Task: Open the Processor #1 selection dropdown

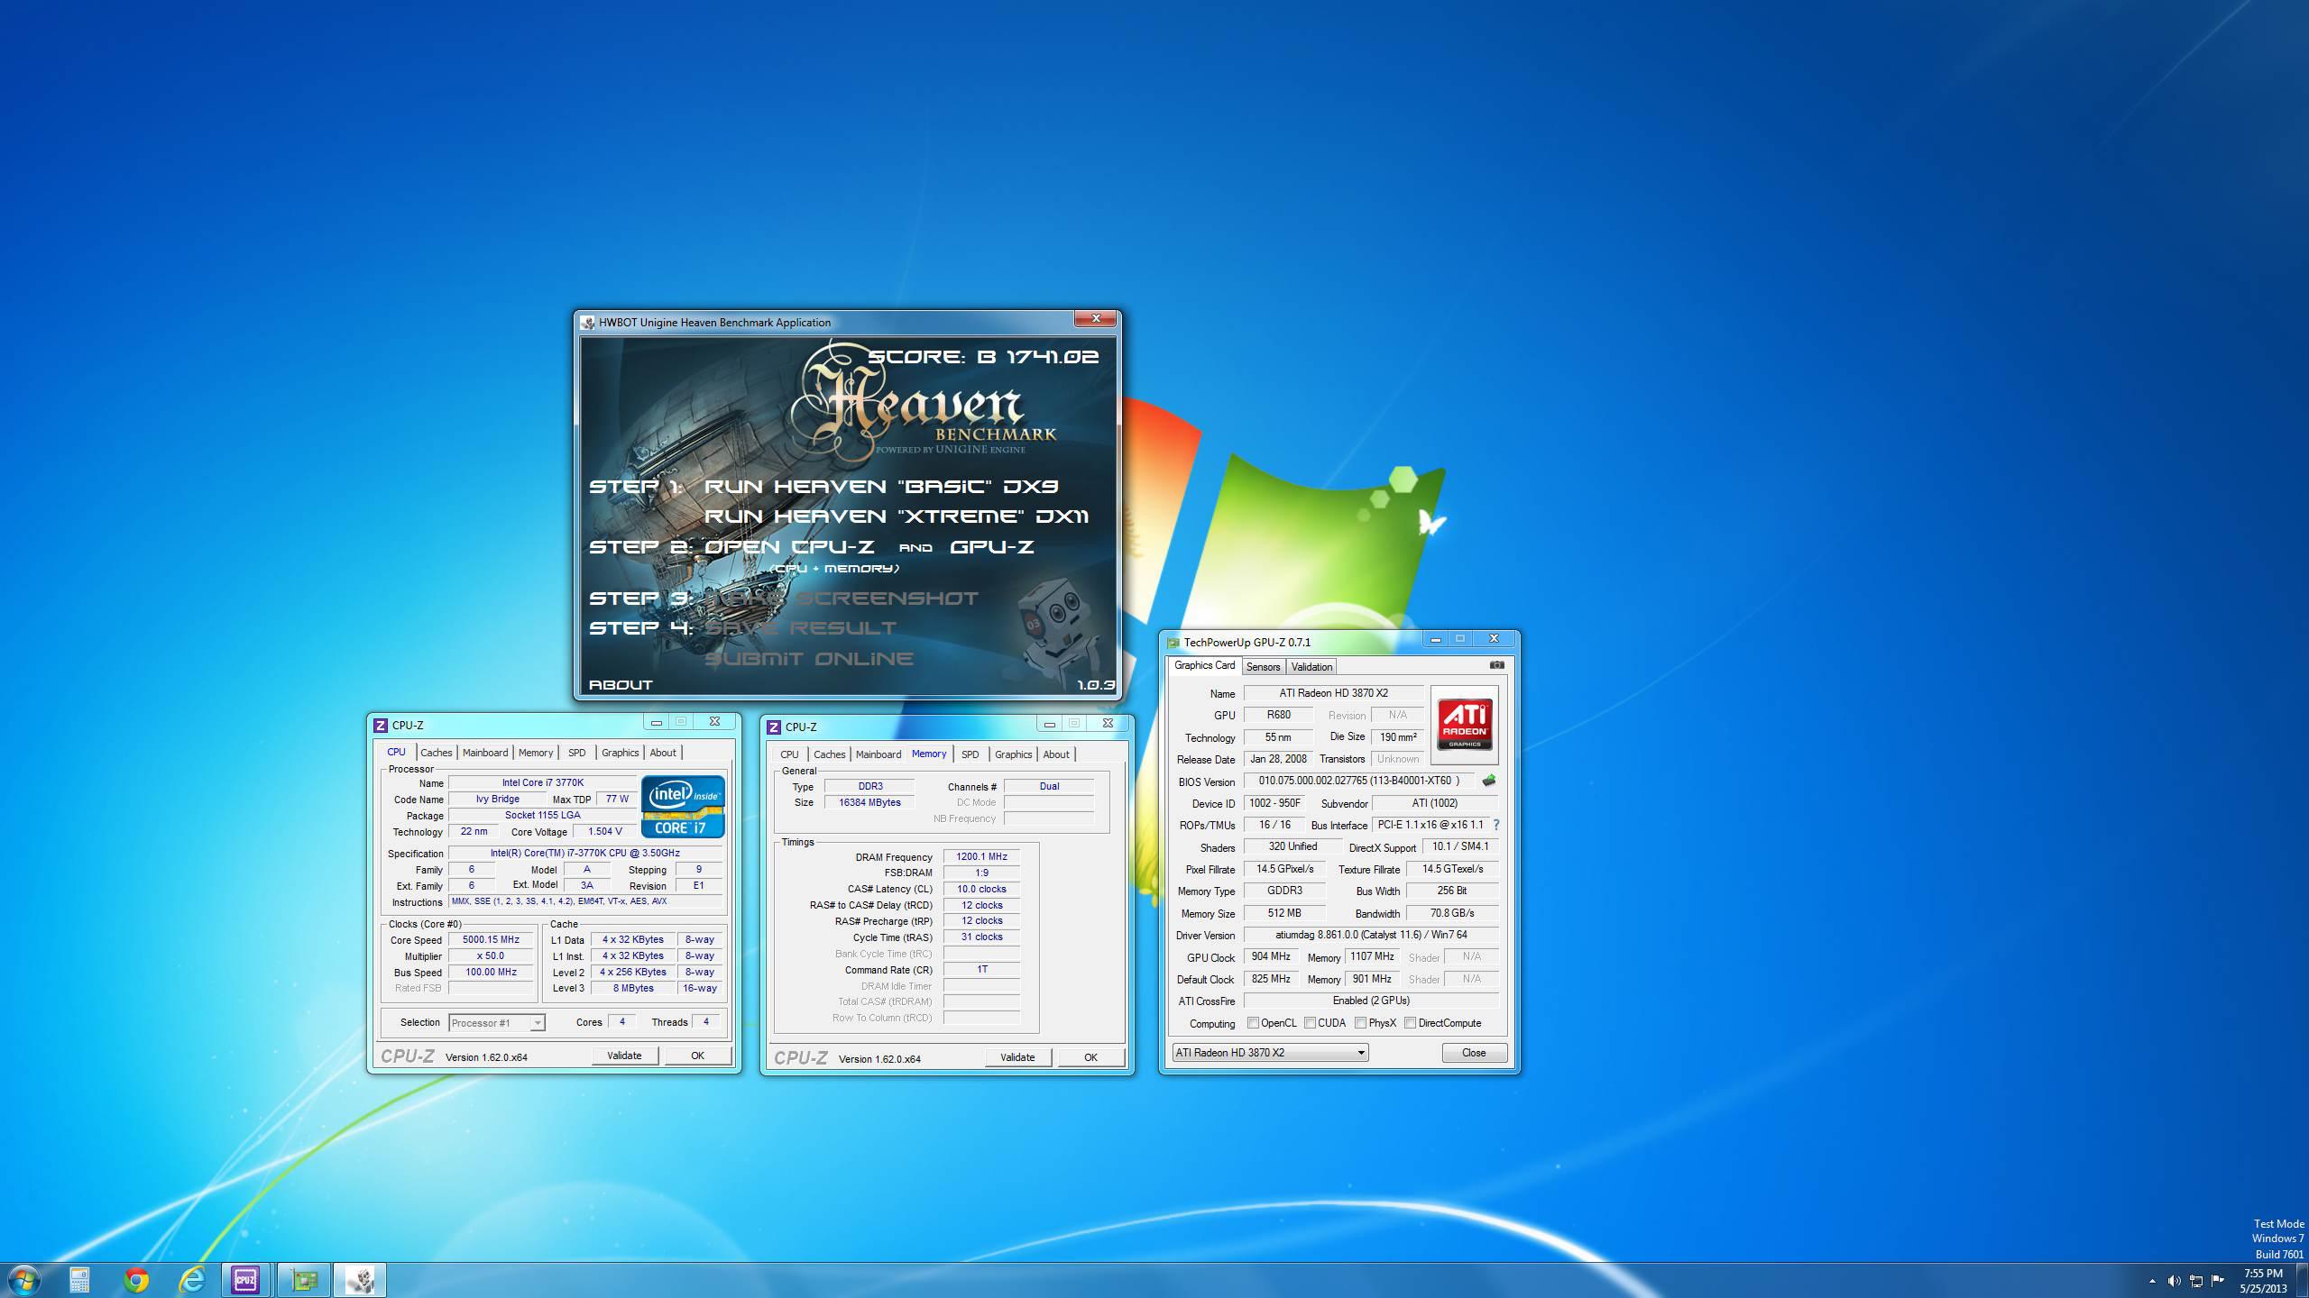Action: click(496, 1023)
